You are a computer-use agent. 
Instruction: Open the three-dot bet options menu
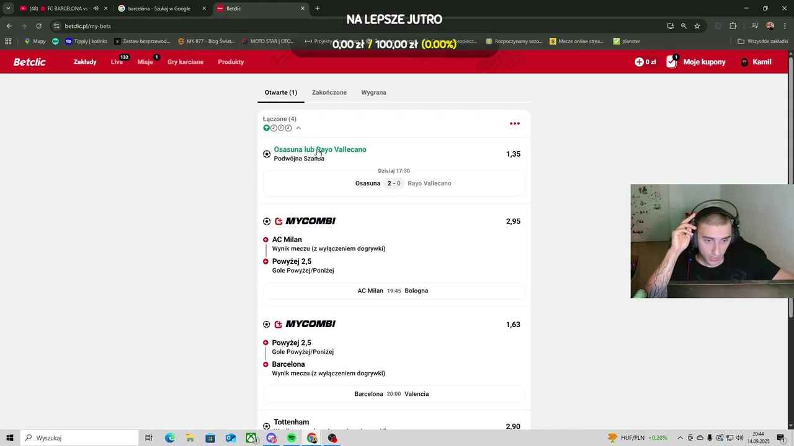click(514, 123)
